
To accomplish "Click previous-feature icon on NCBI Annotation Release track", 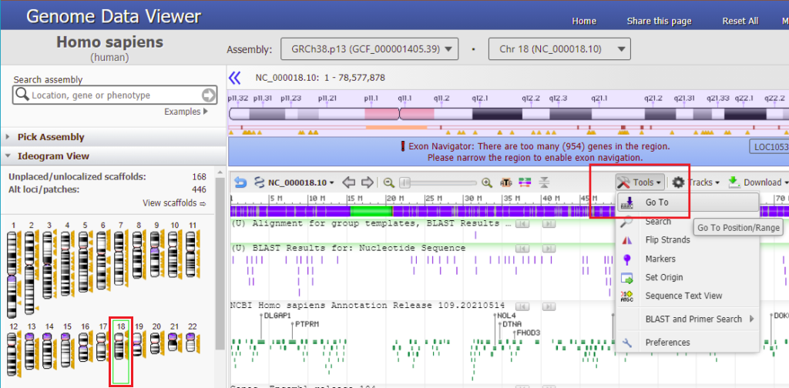I will (523, 306).
